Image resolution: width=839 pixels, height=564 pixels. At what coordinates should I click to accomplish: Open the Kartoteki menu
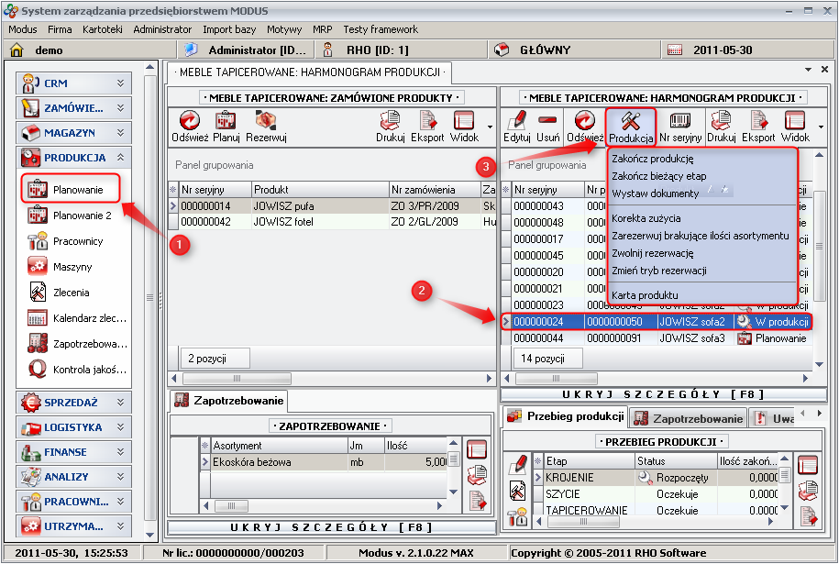[102, 29]
